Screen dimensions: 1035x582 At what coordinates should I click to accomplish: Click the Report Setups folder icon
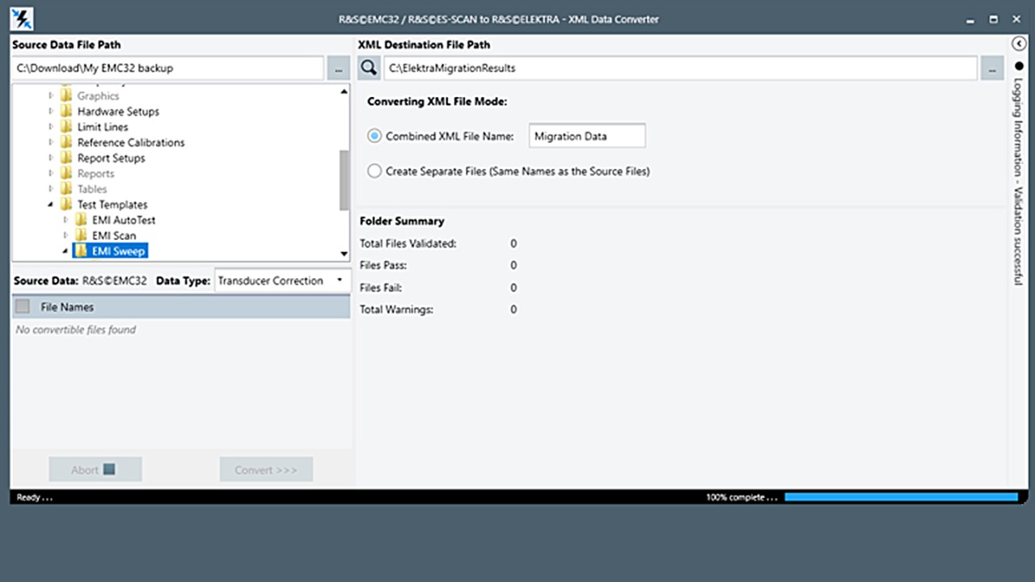(66, 158)
